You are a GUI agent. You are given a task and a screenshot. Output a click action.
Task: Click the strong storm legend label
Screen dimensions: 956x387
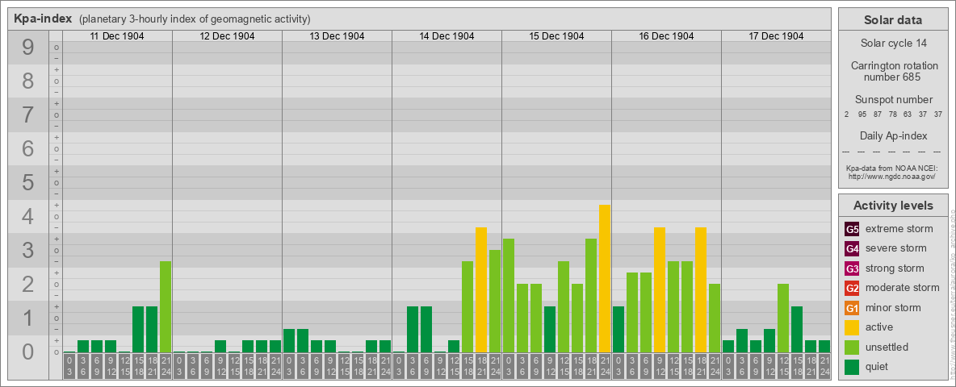pyautogui.click(x=895, y=268)
